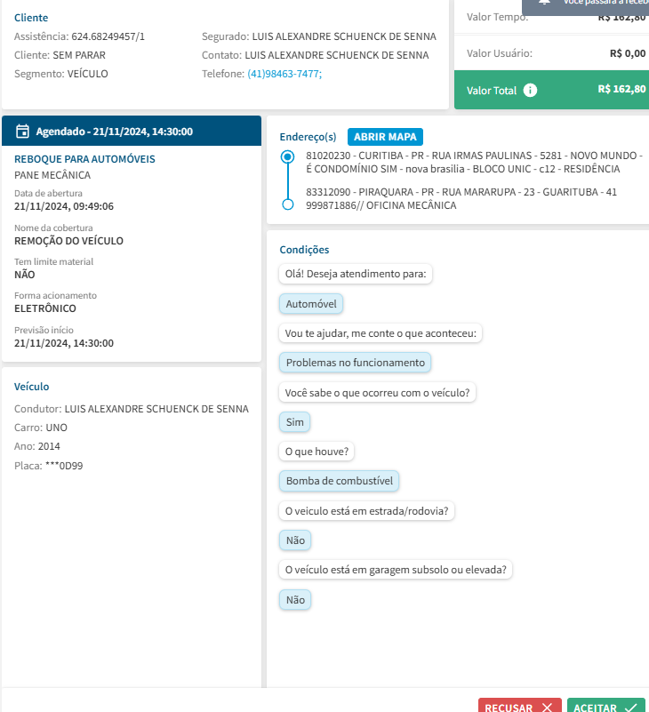Screen dimensions: 649x712
Task: Click the Automóvel answer chip
Action: (311, 304)
